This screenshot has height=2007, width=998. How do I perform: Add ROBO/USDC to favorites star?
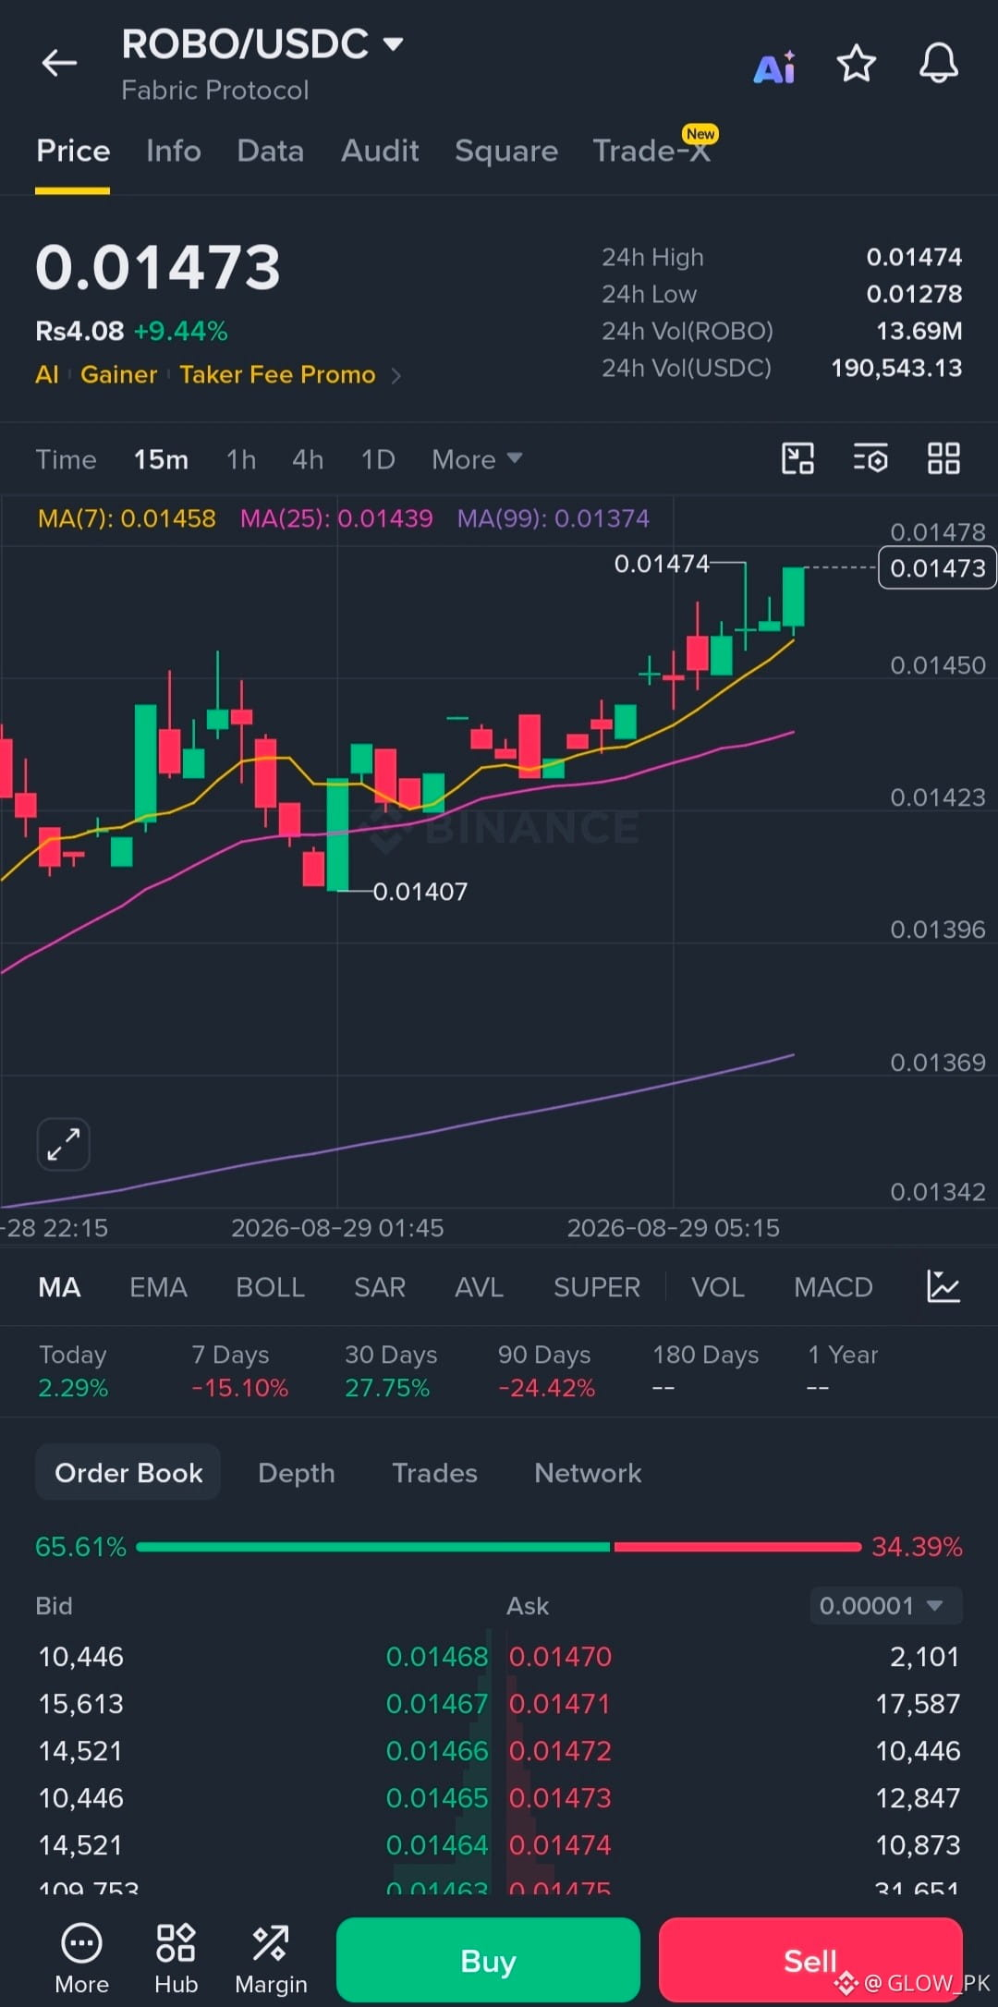point(856,64)
